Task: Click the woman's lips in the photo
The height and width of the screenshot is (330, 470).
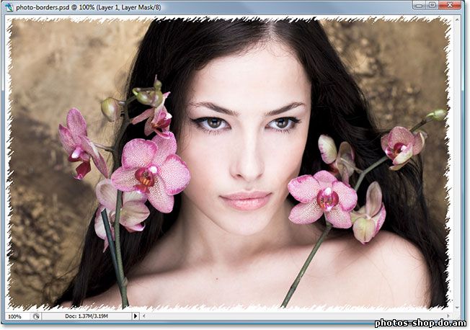Action: (x=245, y=200)
